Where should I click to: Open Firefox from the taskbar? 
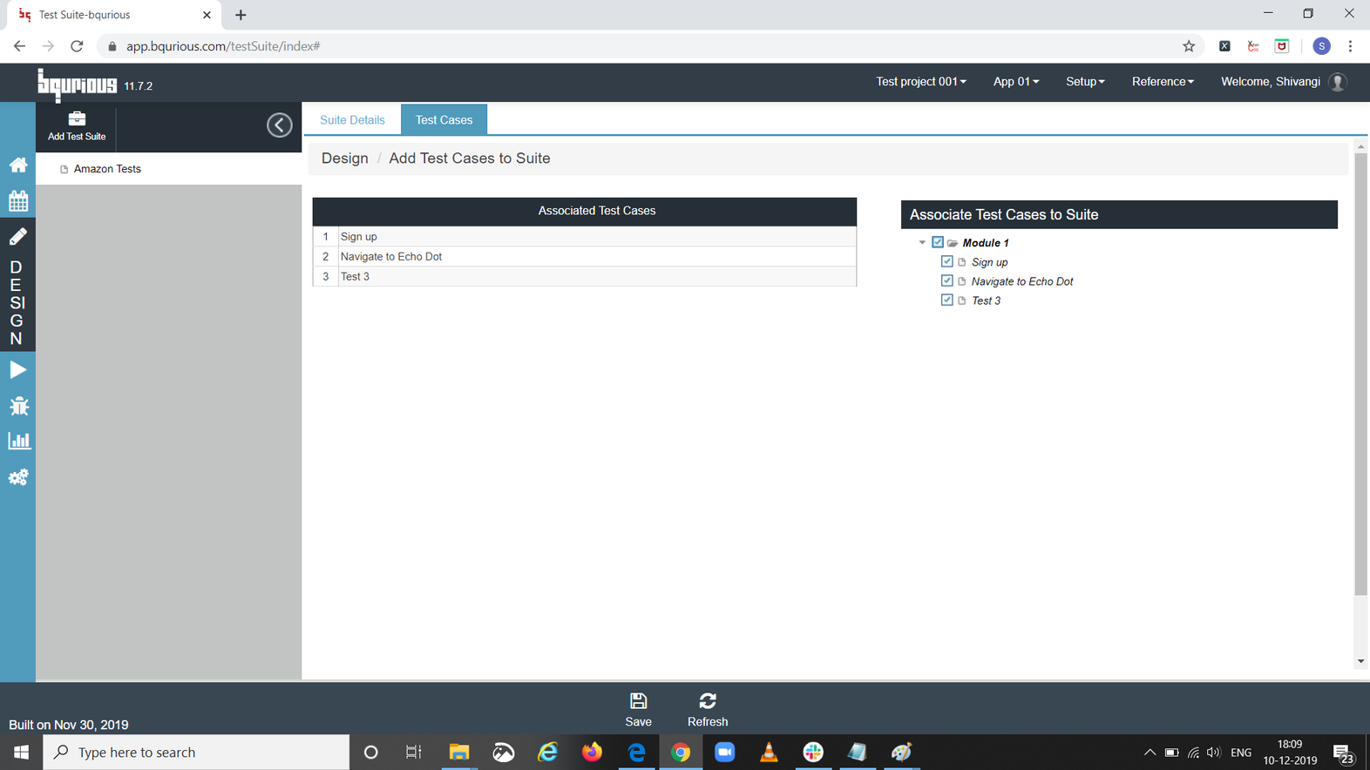(x=592, y=753)
